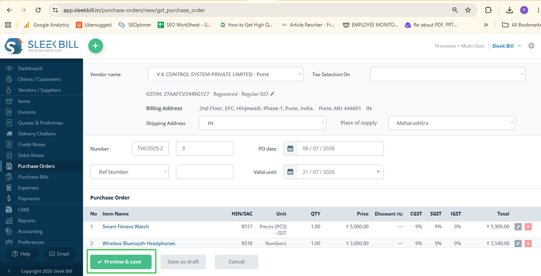Click the Sleek Bill logo
The image size is (541, 276).
click(41, 46)
